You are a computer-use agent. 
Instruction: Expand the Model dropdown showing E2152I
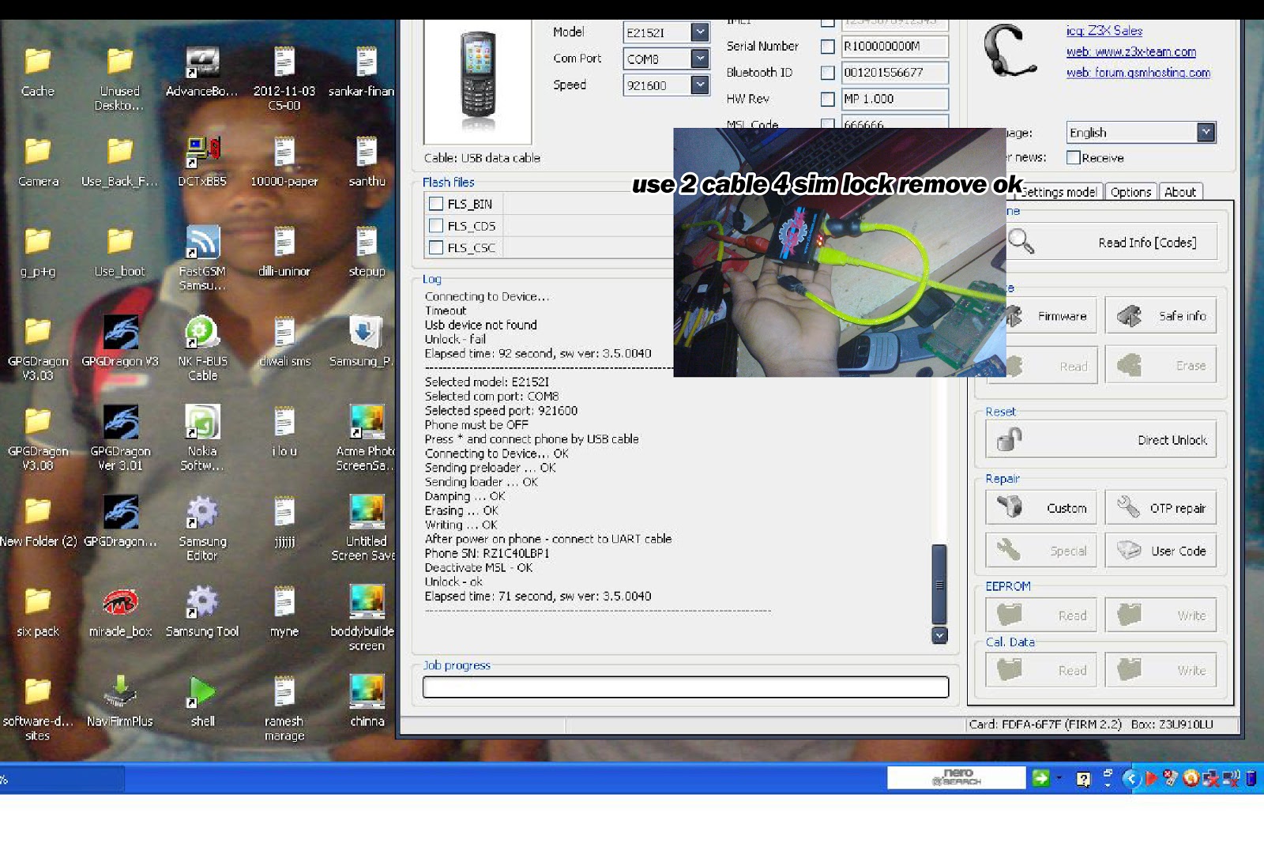(x=699, y=32)
